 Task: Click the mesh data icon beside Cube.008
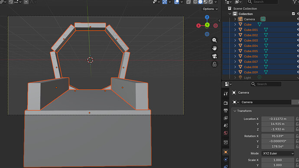(266, 67)
